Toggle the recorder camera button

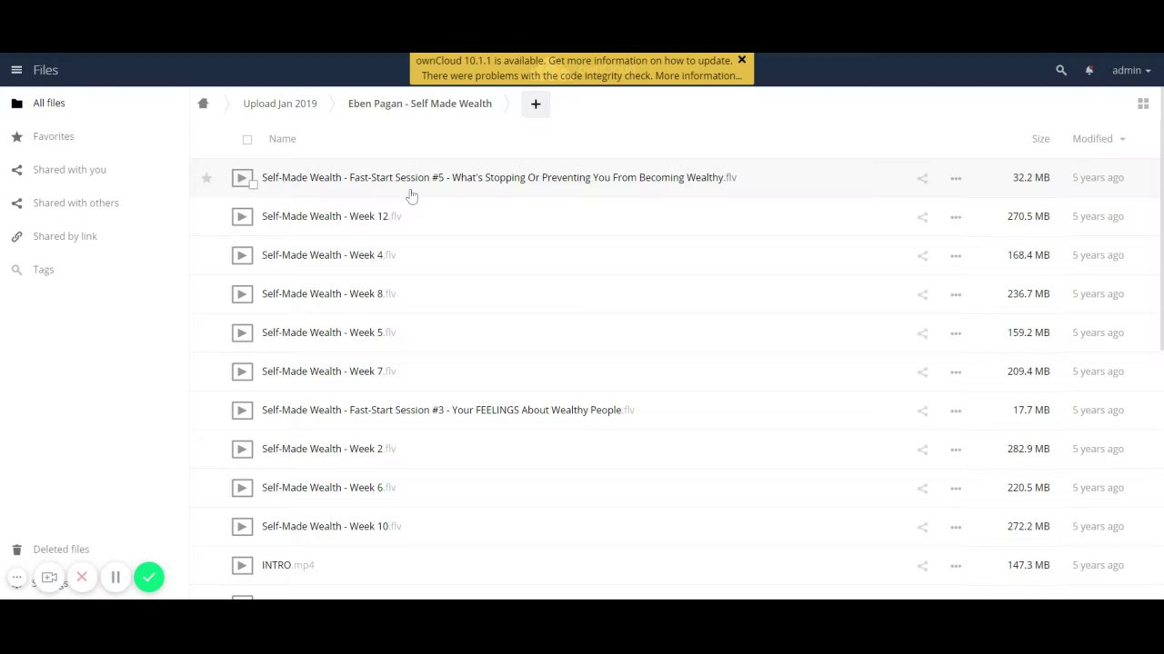point(49,578)
